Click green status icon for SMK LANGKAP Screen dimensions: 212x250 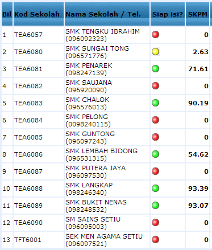tap(155, 188)
